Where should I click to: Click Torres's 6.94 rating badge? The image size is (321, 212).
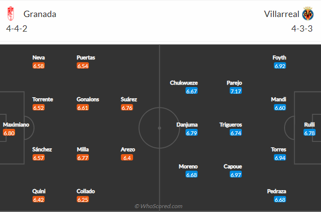tap(280, 158)
